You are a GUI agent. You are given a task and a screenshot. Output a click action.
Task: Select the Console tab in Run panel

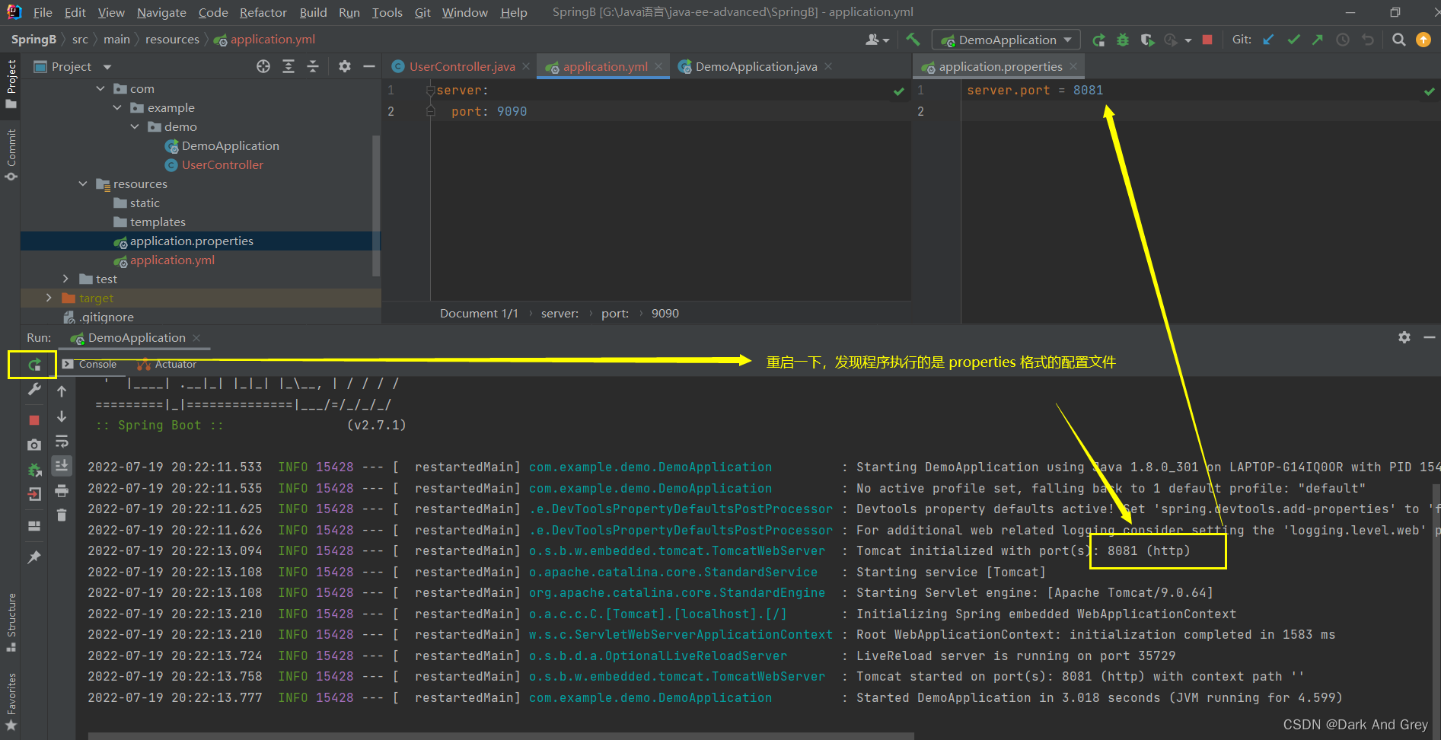coord(91,365)
